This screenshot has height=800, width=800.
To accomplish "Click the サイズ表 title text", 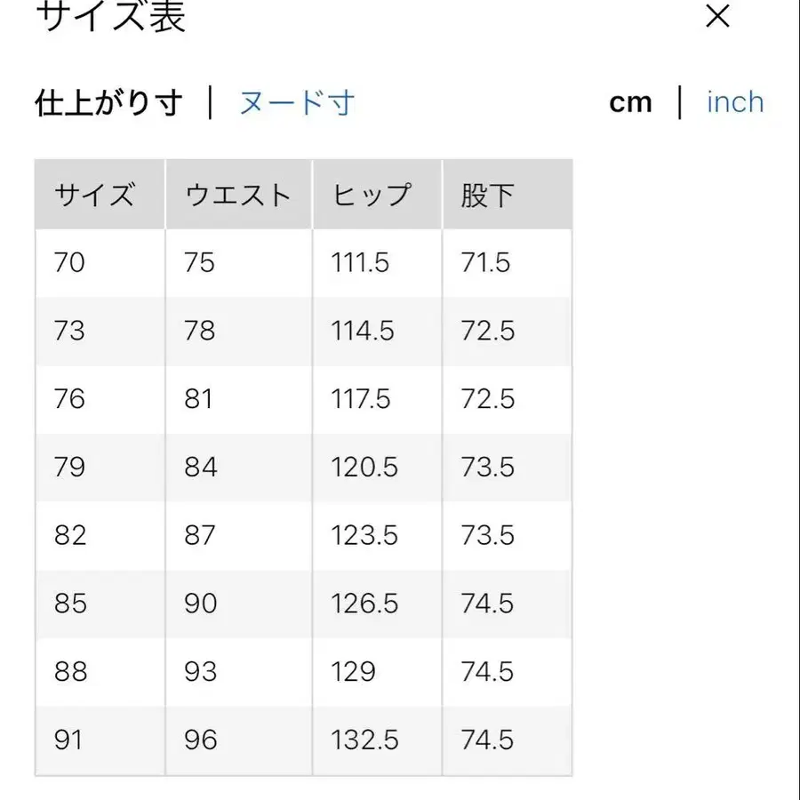I will (x=111, y=18).
